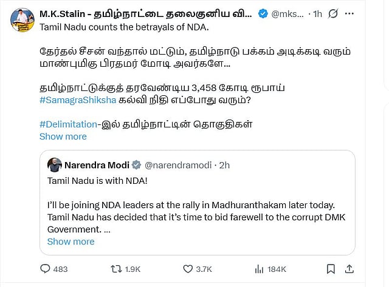Bookmark this post
The height and width of the screenshot is (287, 389).
pos(331,268)
